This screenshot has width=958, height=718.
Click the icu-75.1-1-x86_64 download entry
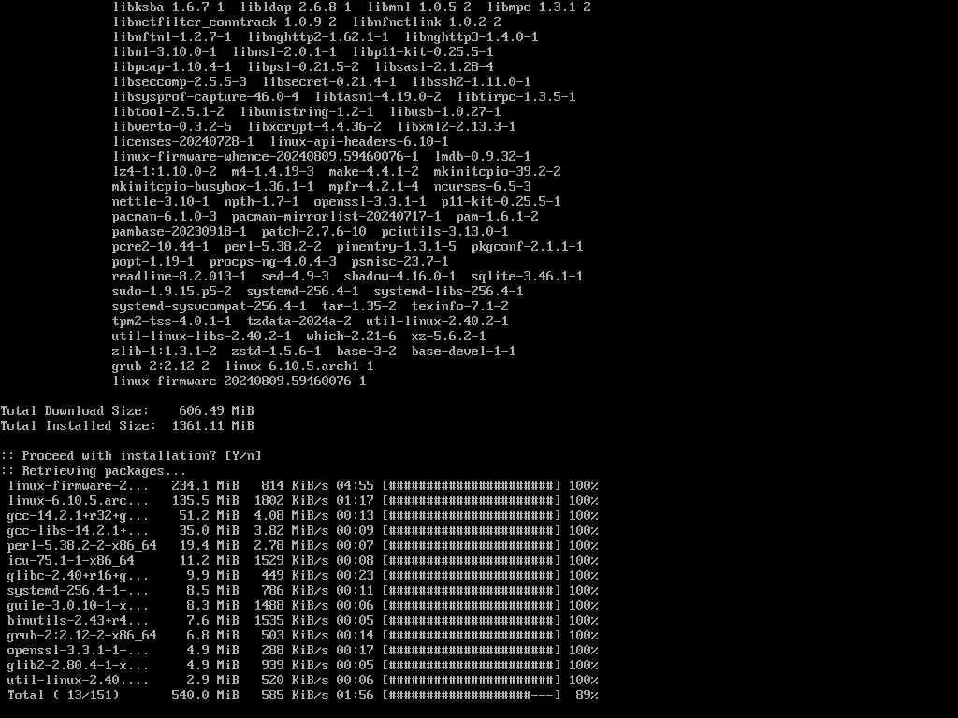[71, 561]
